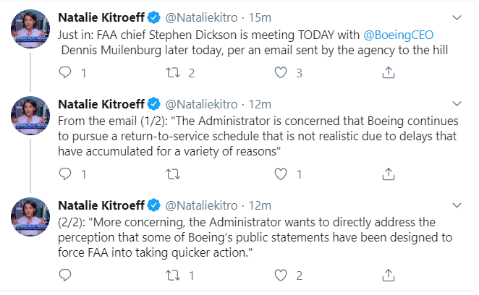
Task: Retweet the return-to-service schedule tweet
Action: pos(173,174)
